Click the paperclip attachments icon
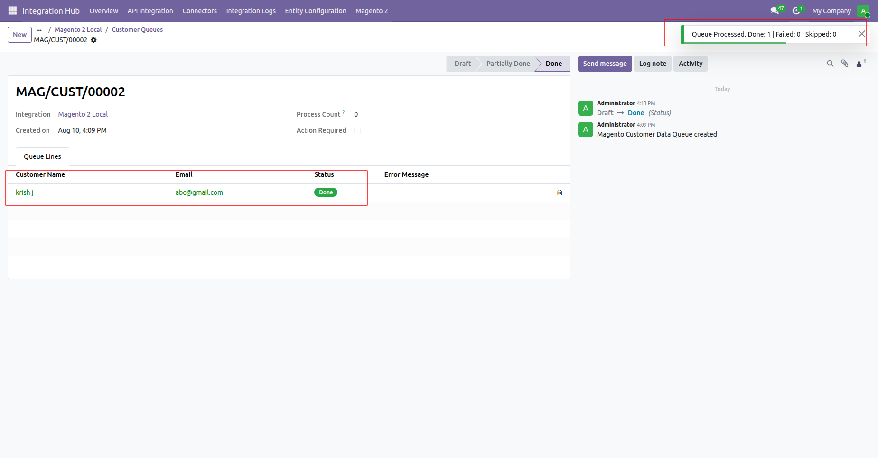 point(845,64)
